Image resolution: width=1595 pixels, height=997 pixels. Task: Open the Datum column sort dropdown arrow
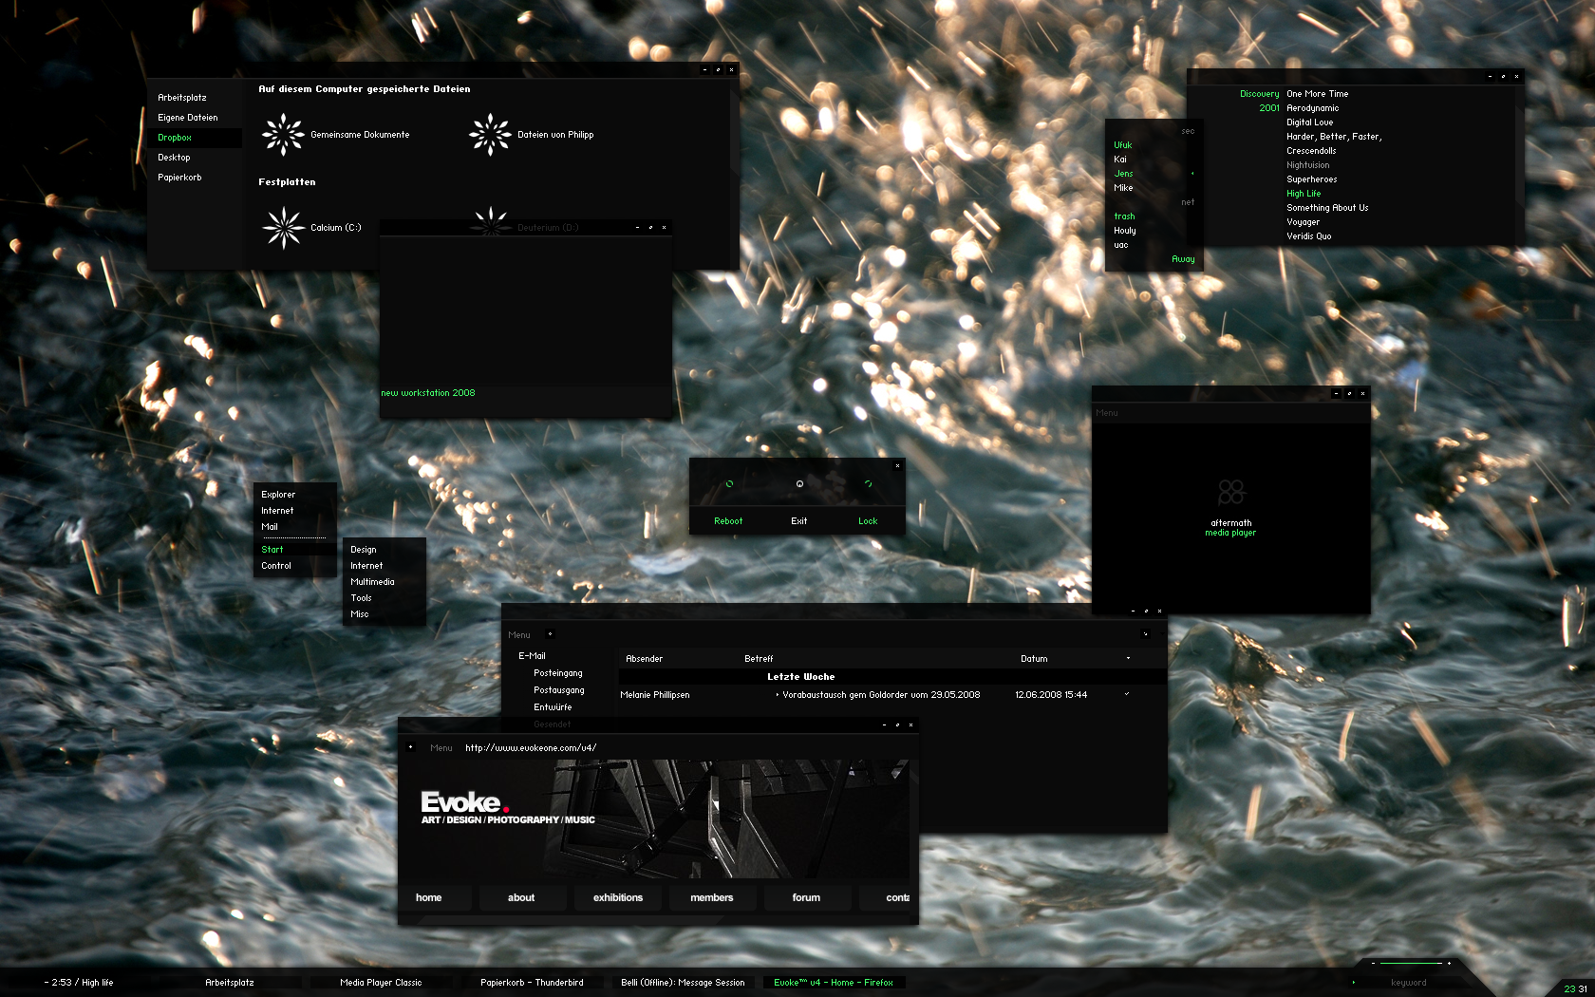[x=1128, y=658]
